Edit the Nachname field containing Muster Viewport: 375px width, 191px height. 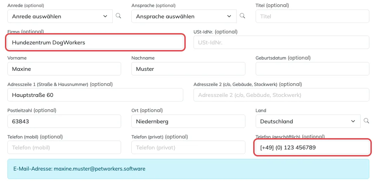click(x=188, y=69)
